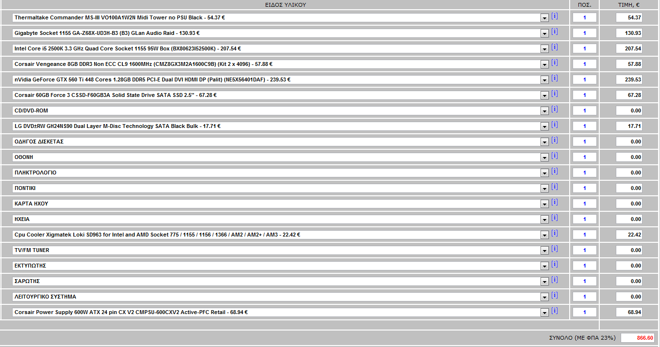Expand the nVidia GeForce graphics card dropdown
660x347 pixels.
[x=544, y=80]
